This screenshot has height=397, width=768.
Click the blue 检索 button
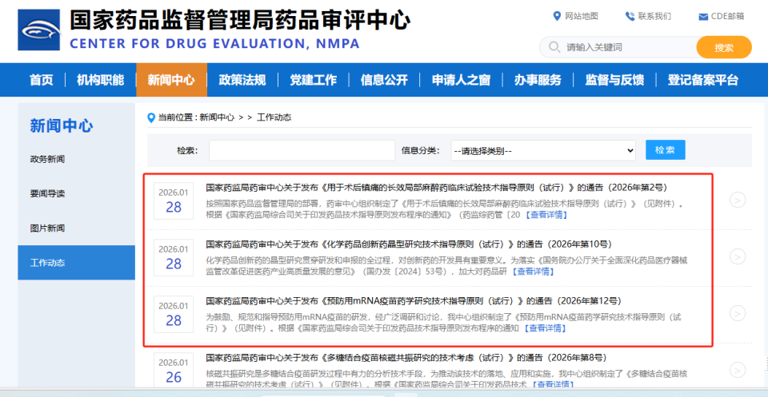[665, 150]
